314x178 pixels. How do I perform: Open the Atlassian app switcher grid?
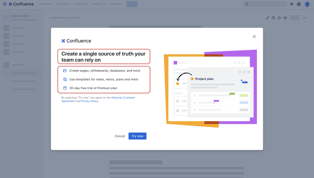[4, 4]
